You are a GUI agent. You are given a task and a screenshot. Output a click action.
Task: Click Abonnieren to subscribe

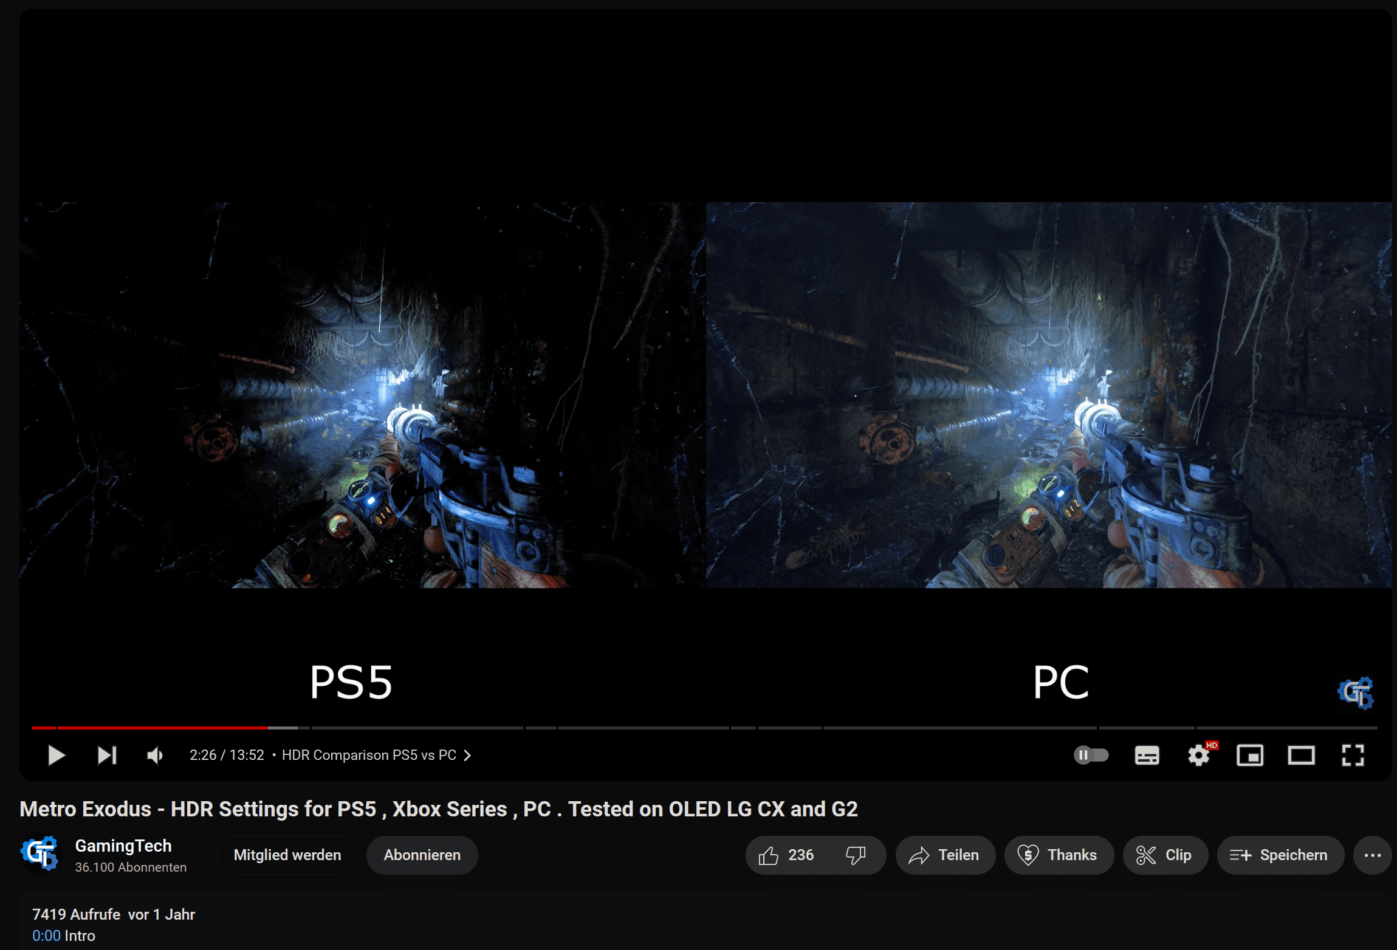coord(422,855)
